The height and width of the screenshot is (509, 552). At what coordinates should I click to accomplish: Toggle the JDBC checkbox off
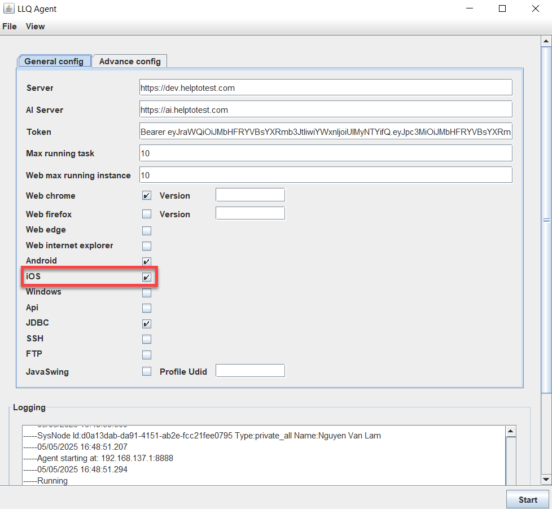pos(147,324)
